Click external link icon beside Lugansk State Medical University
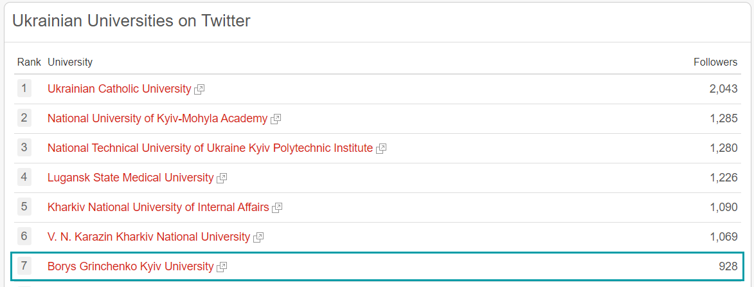The image size is (754, 287). 222,178
